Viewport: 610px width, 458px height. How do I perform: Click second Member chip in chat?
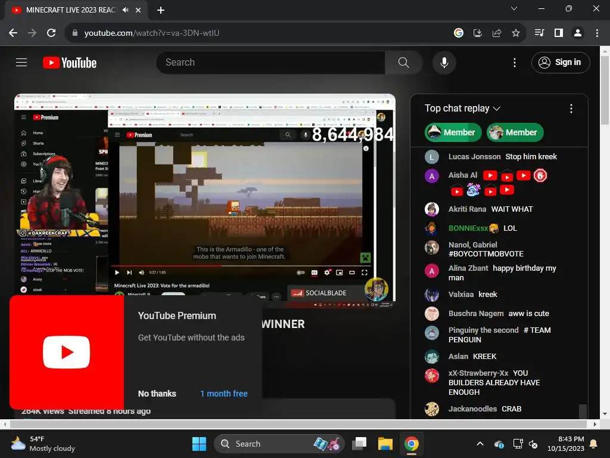pyautogui.click(x=515, y=132)
